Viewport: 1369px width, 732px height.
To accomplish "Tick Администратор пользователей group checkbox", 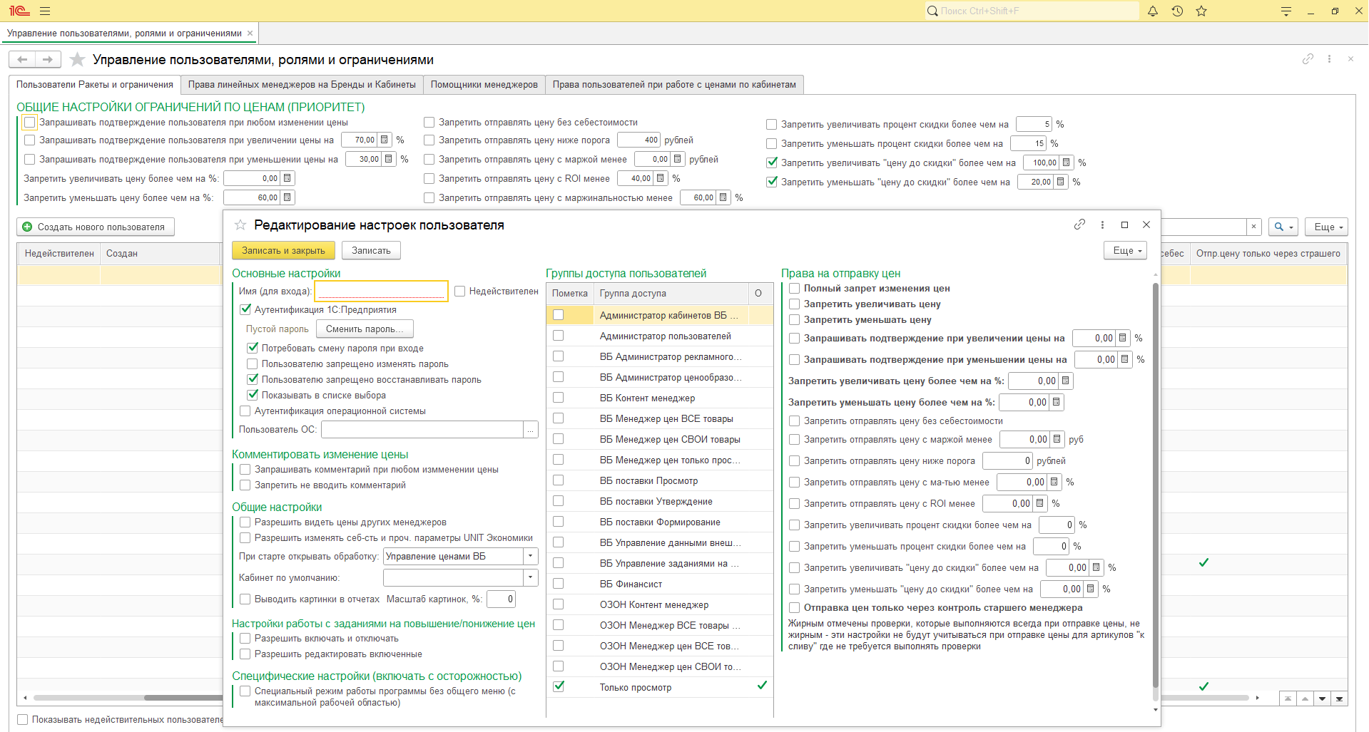I will 559,336.
